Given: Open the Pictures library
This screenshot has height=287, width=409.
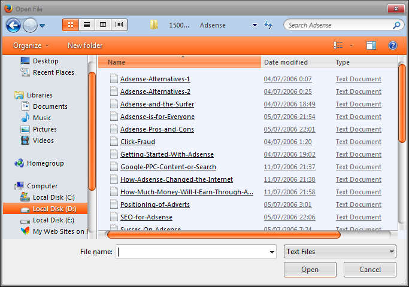Looking at the screenshot, I should pos(38,129).
